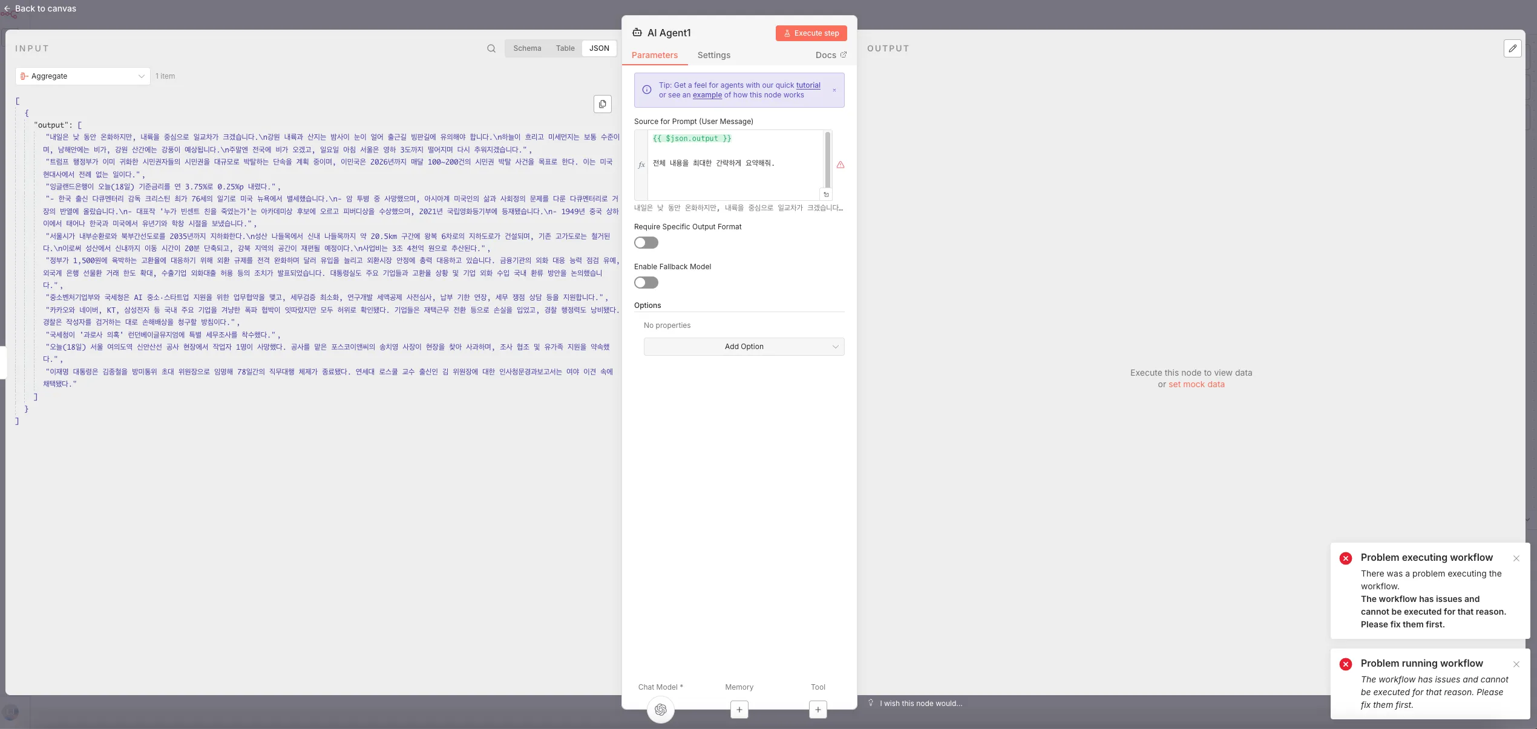Image resolution: width=1537 pixels, height=729 pixels.
Task: Switch to the Settings tab
Action: click(x=713, y=55)
